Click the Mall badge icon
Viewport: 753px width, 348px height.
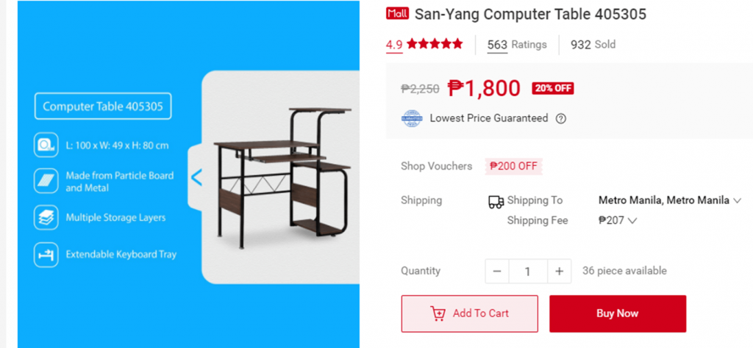397,14
